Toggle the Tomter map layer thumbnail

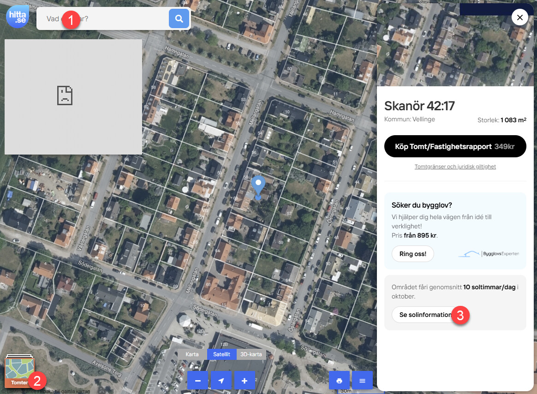19,372
